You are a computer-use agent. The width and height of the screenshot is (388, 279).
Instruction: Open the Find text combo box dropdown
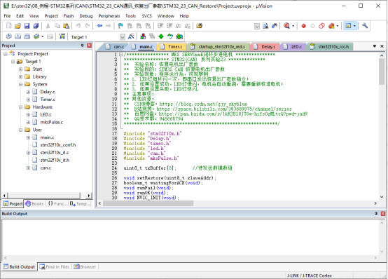point(257,26)
